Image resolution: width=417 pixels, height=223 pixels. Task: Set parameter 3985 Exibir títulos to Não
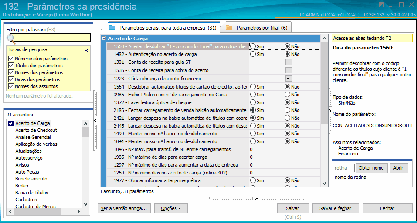coord(287,95)
